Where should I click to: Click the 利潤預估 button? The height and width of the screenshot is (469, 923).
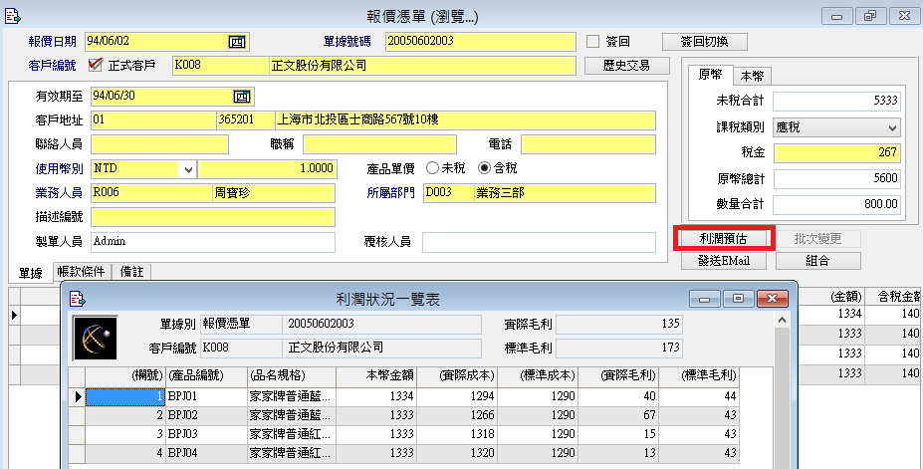point(723,239)
